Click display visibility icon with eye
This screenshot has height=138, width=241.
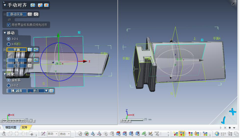[31, 134]
